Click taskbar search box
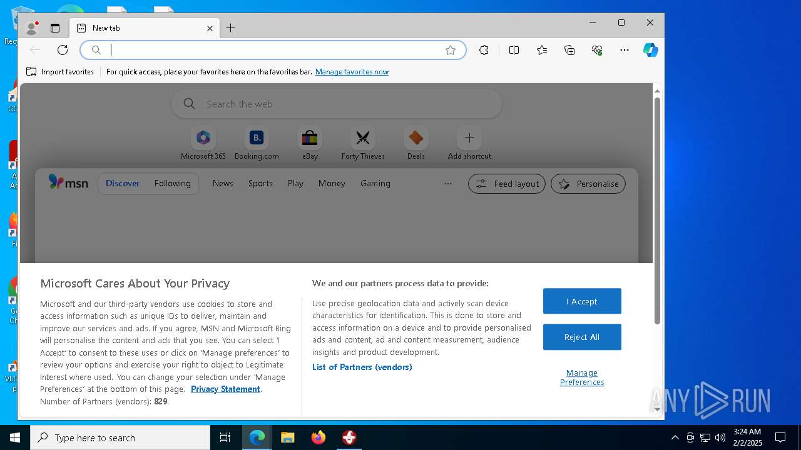 120,437
